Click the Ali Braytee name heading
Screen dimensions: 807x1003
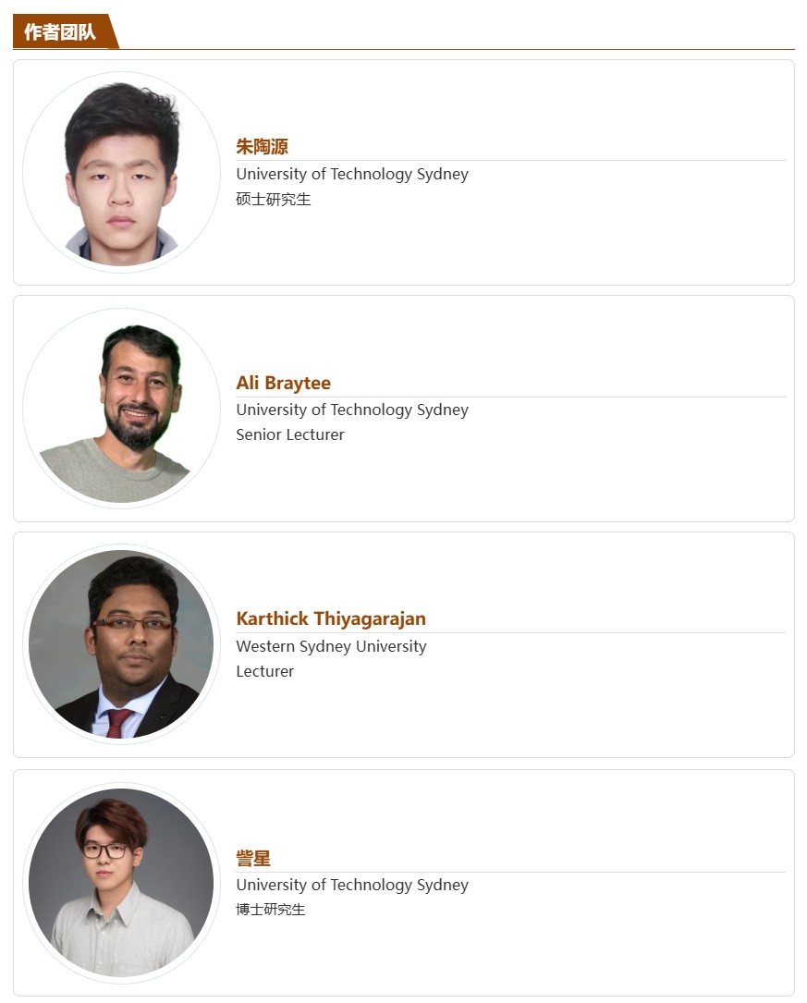tap(283, 383)
